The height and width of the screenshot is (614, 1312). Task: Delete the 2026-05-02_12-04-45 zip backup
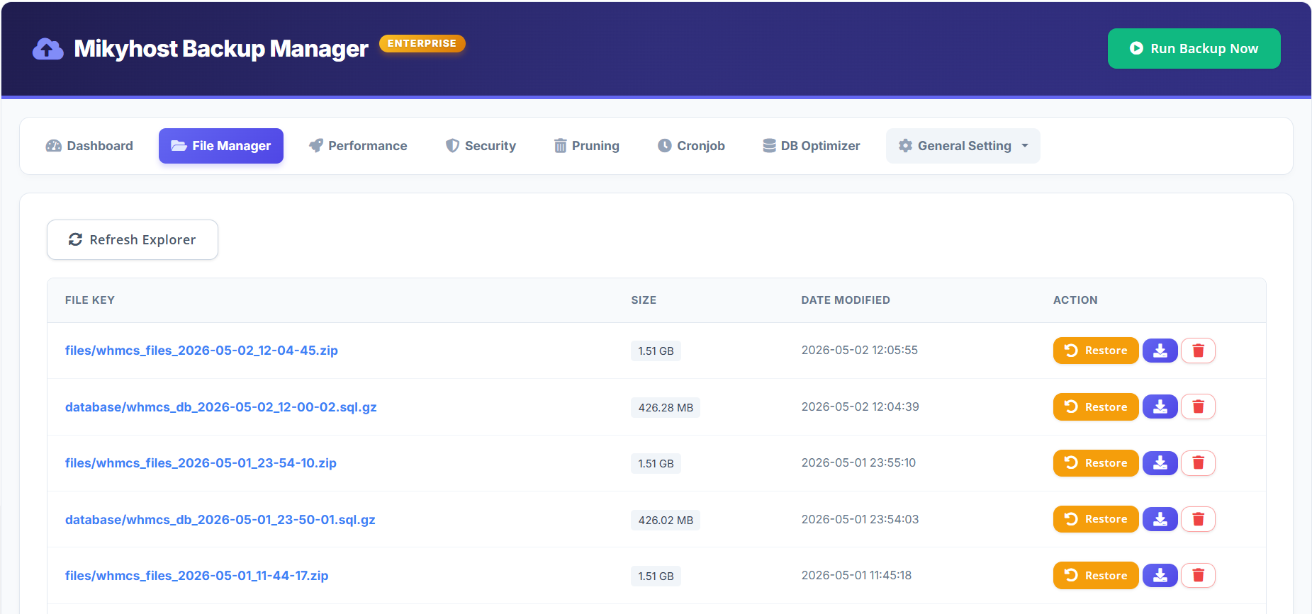[1199, 351]
